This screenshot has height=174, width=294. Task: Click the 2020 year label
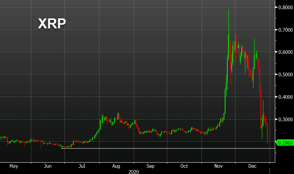tap(133, 171)
